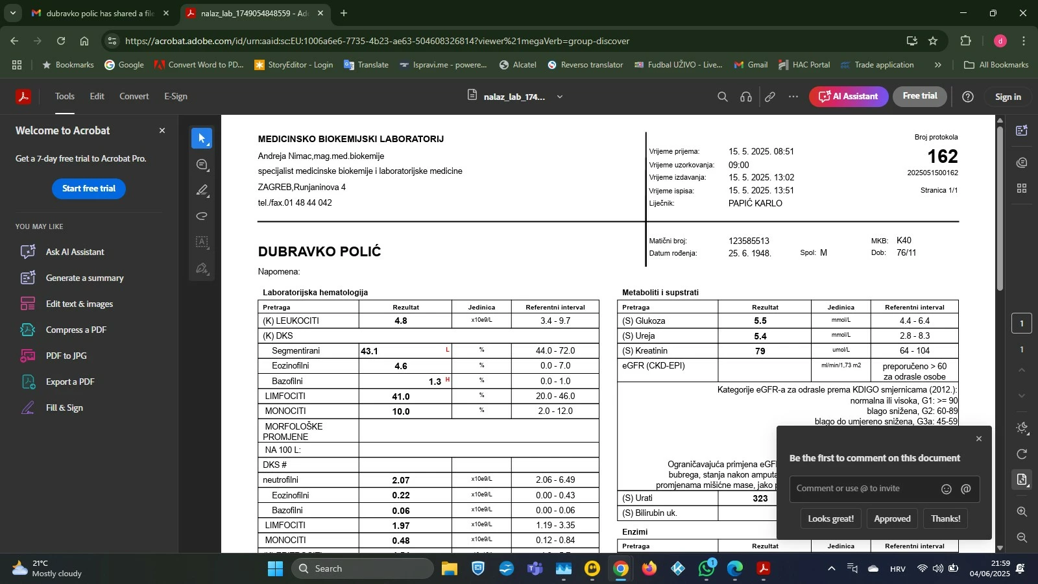Open File Explorer from the taskbar

[450, 569]
